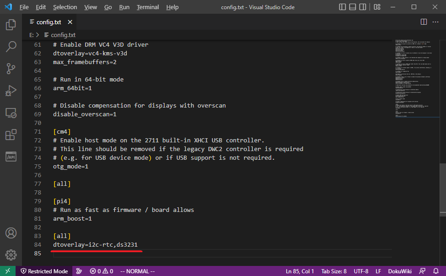The image size is (446, 276).
Task: Open Customize Layout options
Action: pyautogui.click(x=377, y=7)
